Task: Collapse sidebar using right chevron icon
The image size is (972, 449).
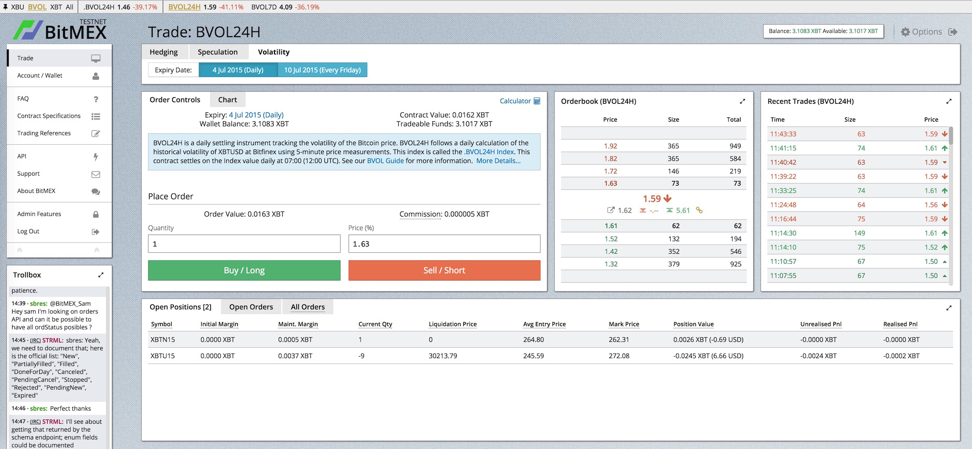Action: tap(97, 250)
